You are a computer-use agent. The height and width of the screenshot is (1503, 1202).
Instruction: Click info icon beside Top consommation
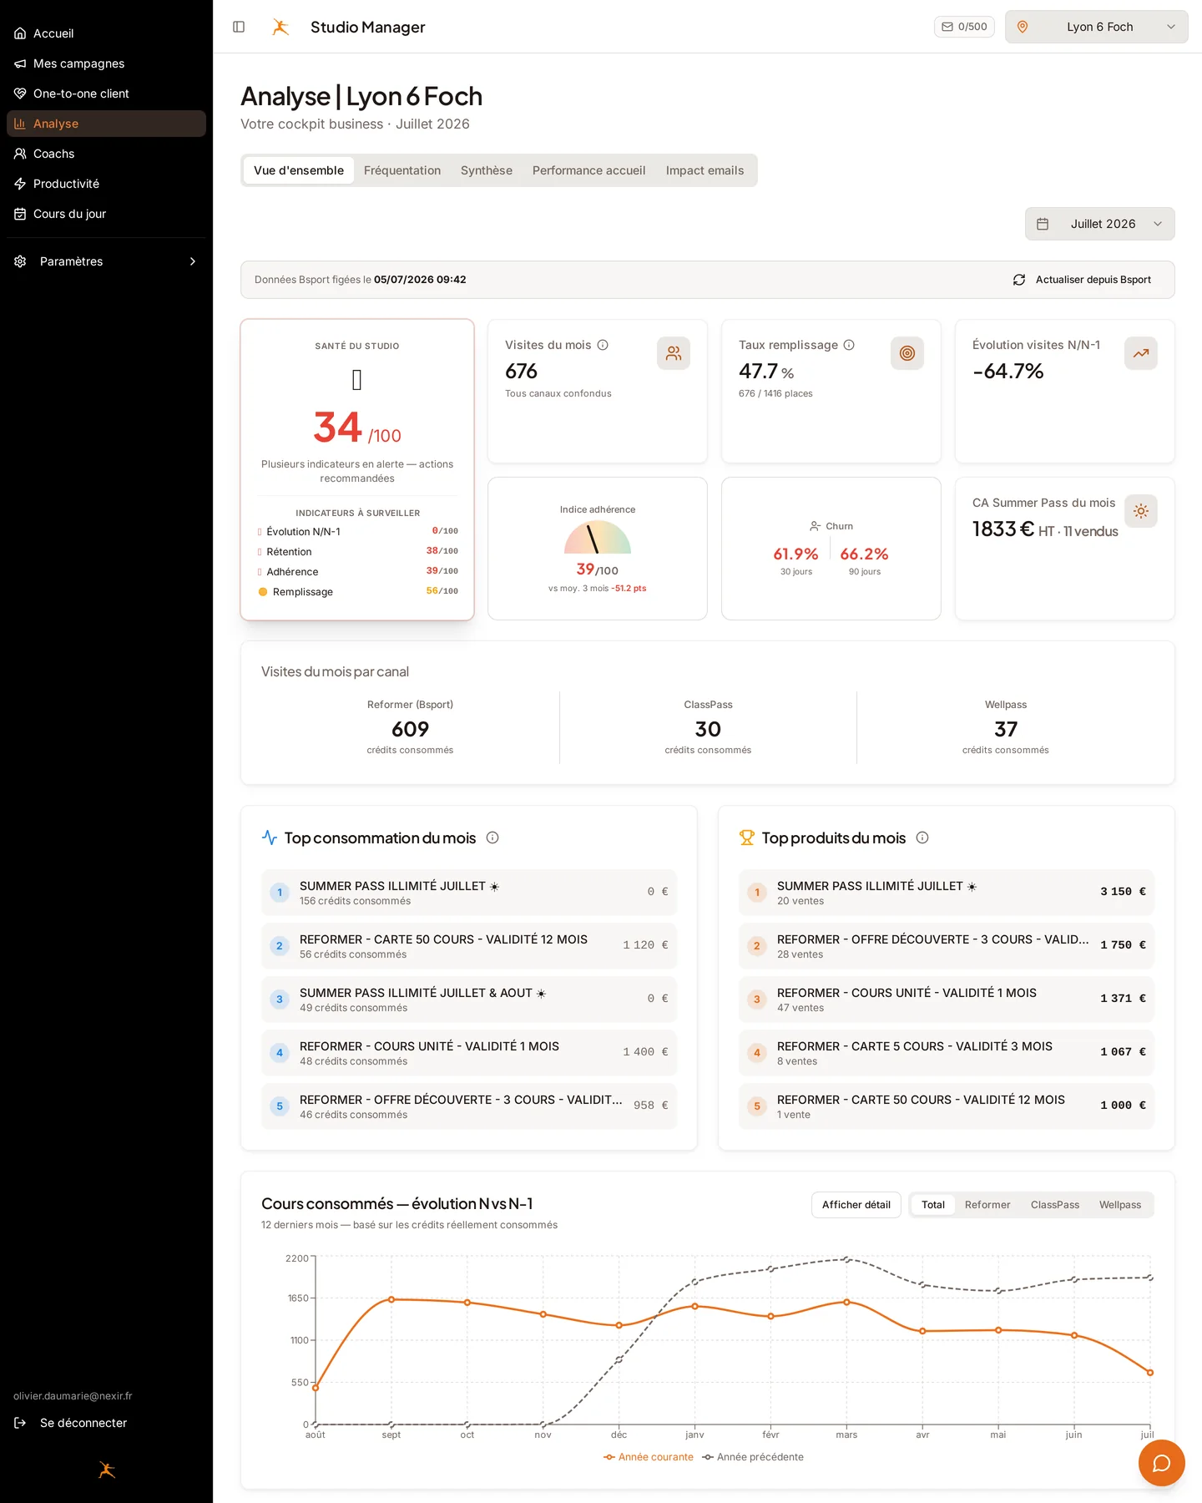(x=492, y=838)
